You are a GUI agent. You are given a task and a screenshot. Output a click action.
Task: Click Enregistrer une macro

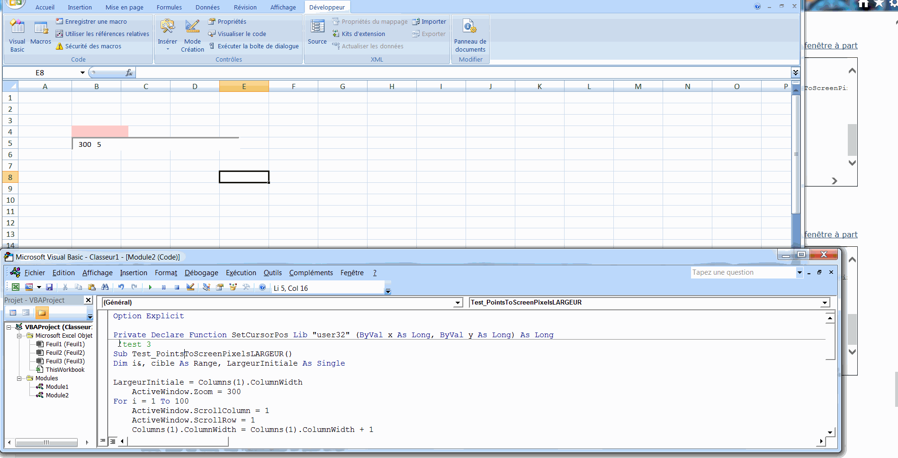(x=91, y=21)
